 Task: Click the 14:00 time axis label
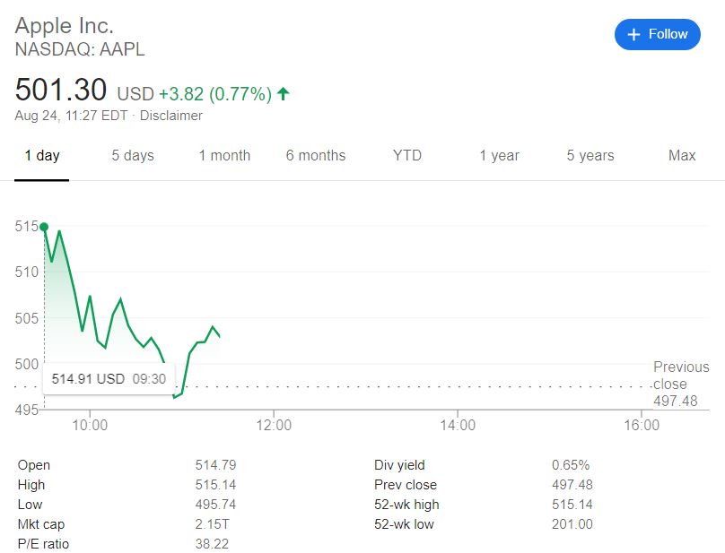458,425
